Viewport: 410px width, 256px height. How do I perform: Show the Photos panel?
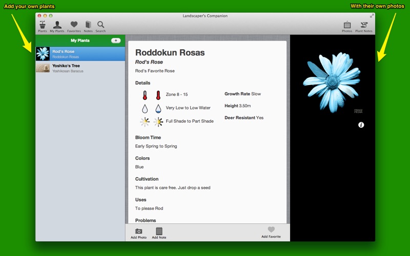tap(347, 27)
